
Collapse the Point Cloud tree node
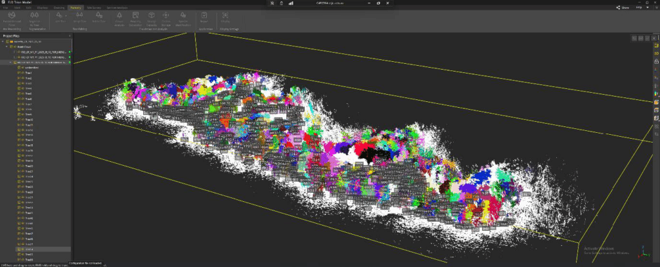[x=7, y=47]
